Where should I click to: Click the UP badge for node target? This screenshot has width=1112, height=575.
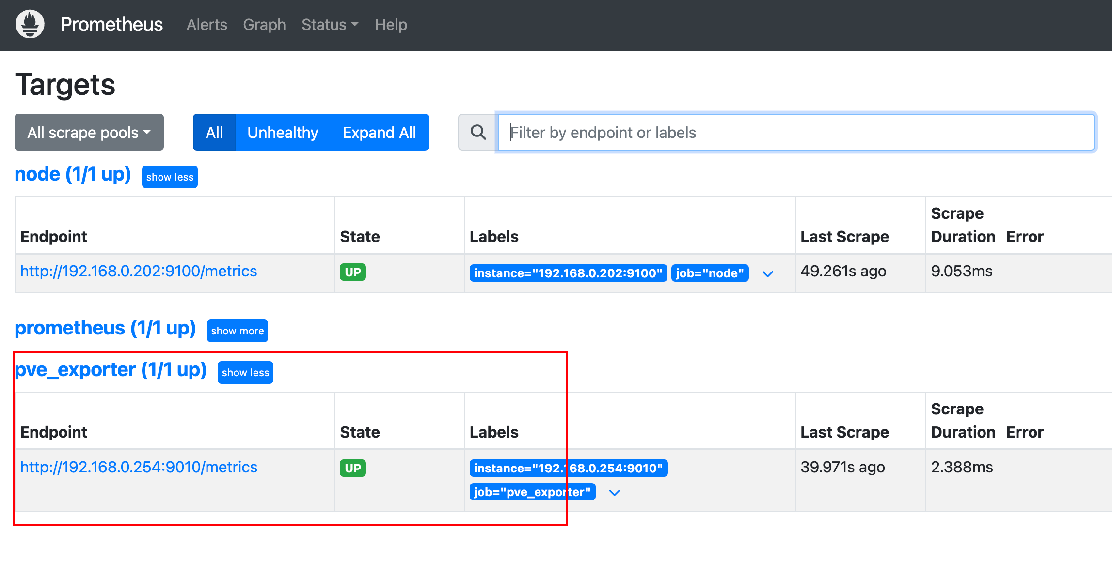coord(353,272)
